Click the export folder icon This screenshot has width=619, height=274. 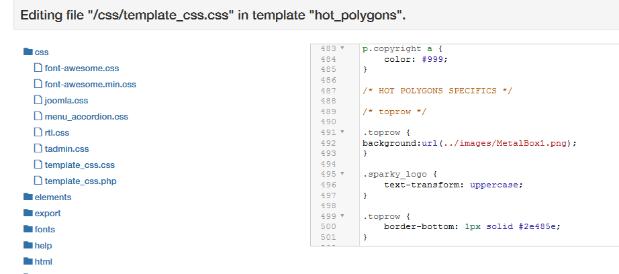tap(28, 213)
